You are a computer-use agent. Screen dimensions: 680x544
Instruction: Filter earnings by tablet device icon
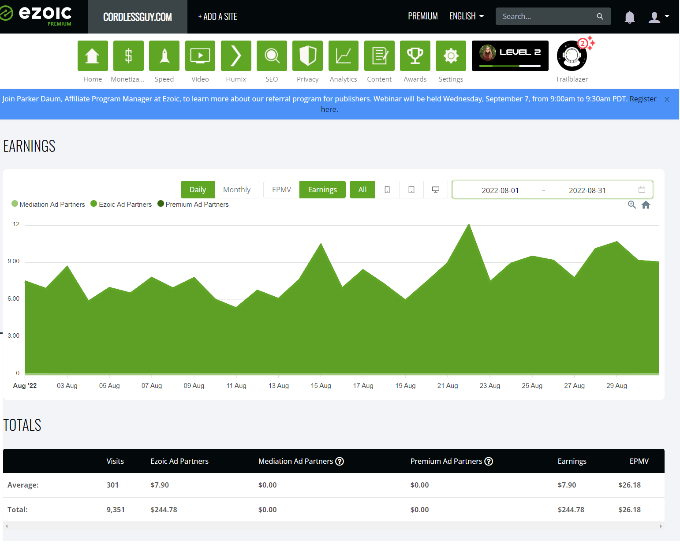tap(411, 190)
